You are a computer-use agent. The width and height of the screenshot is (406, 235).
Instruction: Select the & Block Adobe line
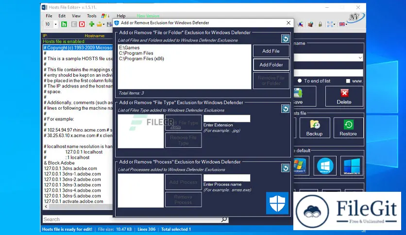click(x=59, y=163)
